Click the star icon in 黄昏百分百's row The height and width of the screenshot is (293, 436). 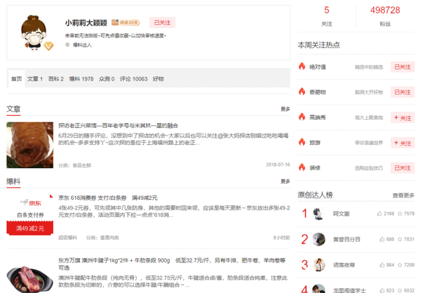pyautogui.click(x=399, y=239)
